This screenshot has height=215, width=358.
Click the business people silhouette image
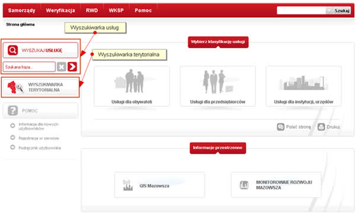pyautogui.click(x=218, y=81)
